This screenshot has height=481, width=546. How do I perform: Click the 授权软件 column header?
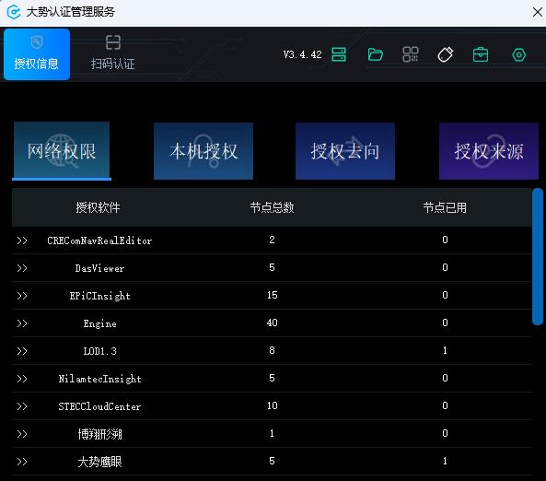[x=98, y=207]
